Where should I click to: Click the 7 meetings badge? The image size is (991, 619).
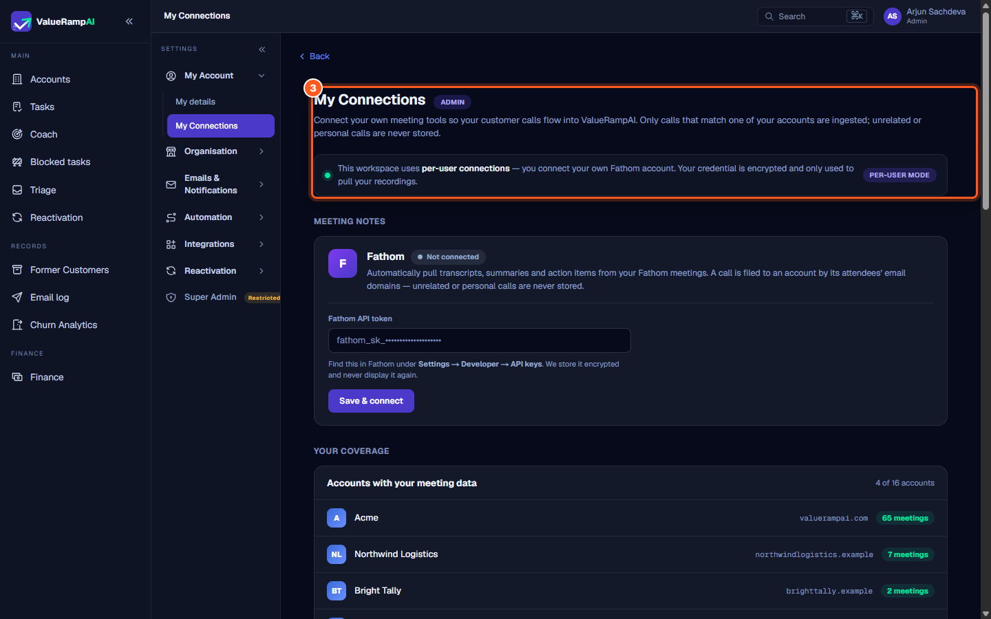coord(908,554)
